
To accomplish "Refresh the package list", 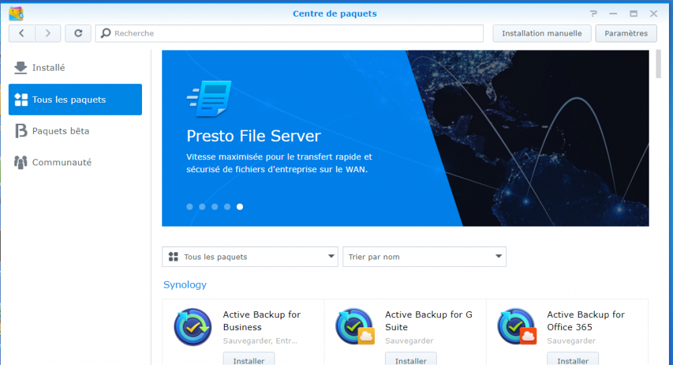I will [x=78, y=33].
